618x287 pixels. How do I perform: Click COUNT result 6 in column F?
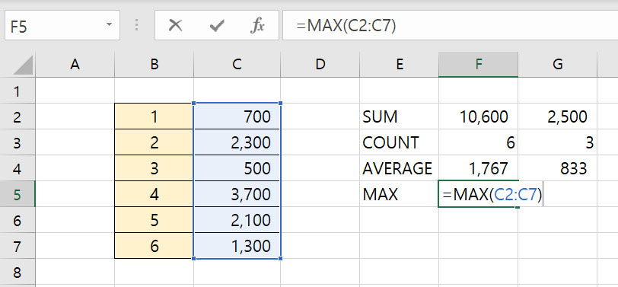(479, 142)
